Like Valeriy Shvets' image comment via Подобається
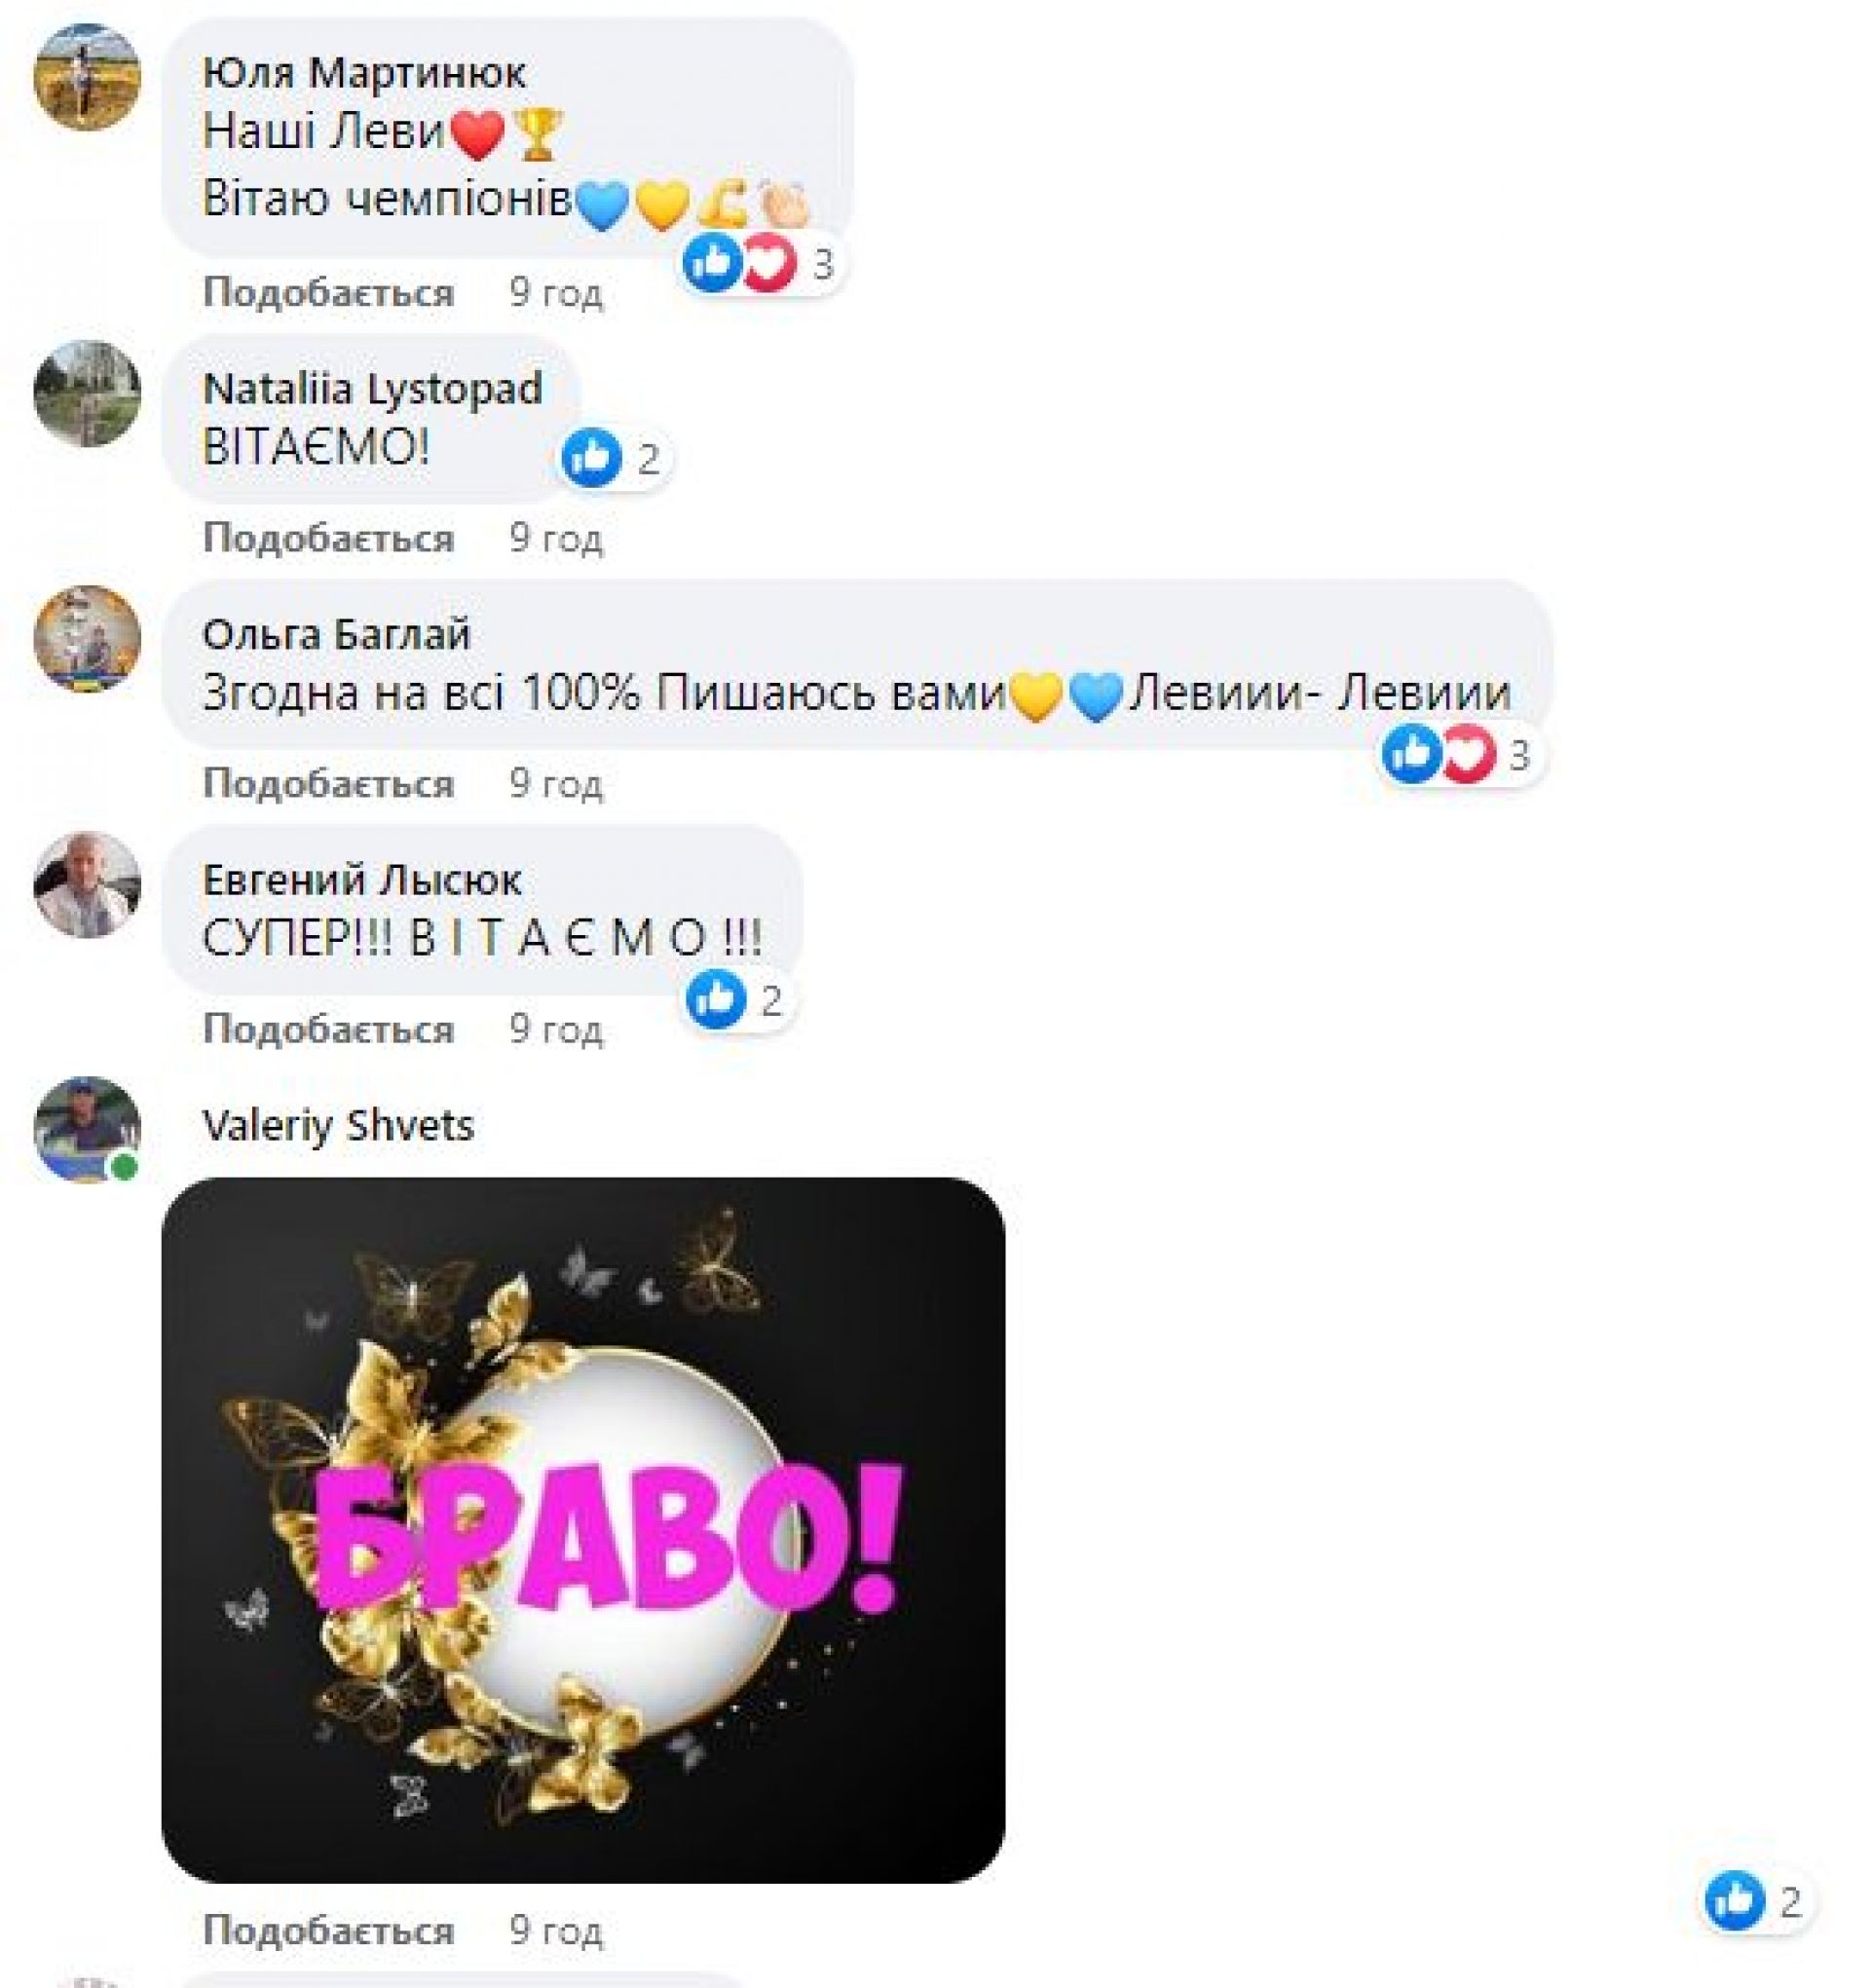Screen dimensions: 1870x1988 pyautogui.click(x=329, y=1929)
